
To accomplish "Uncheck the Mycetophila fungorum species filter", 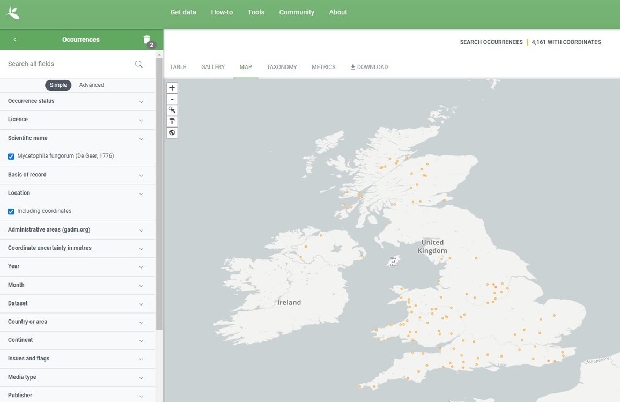I will 11,156.
